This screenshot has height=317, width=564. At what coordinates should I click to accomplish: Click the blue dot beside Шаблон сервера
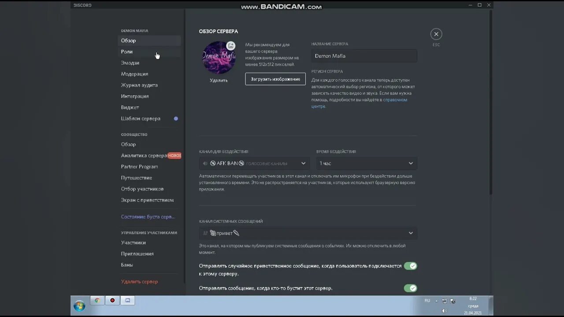tap(176, 118)
